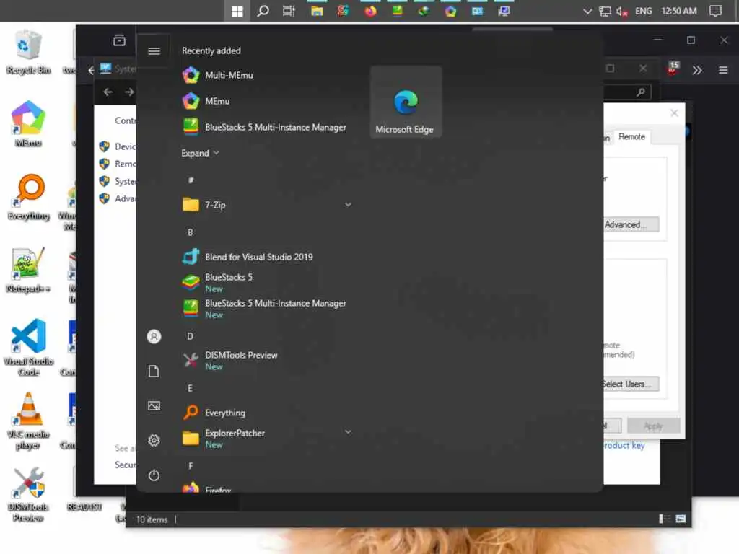Click the Apply button in System Properties
This screenshot has width=739, height=554.
[x=653, y=426]
